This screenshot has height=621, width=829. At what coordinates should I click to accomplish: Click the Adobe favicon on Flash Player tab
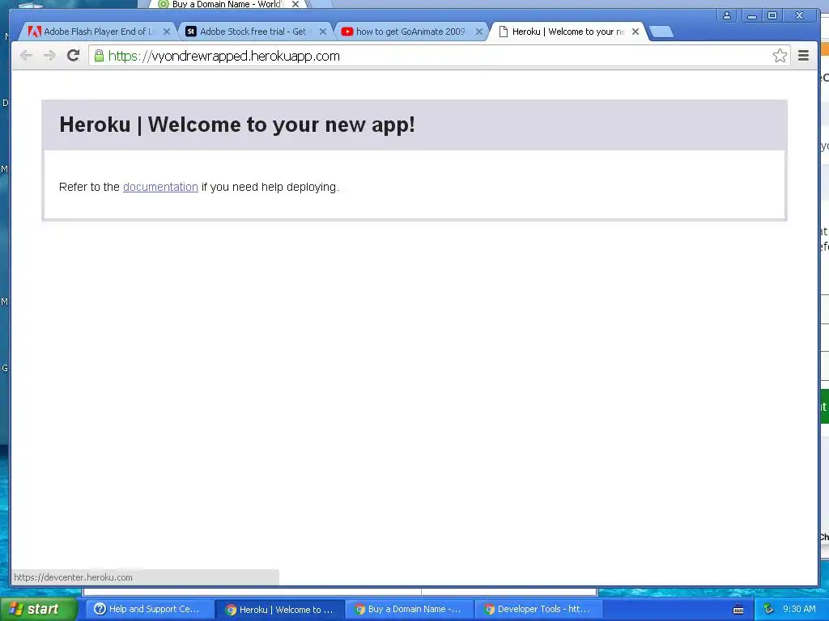[34, 32]
